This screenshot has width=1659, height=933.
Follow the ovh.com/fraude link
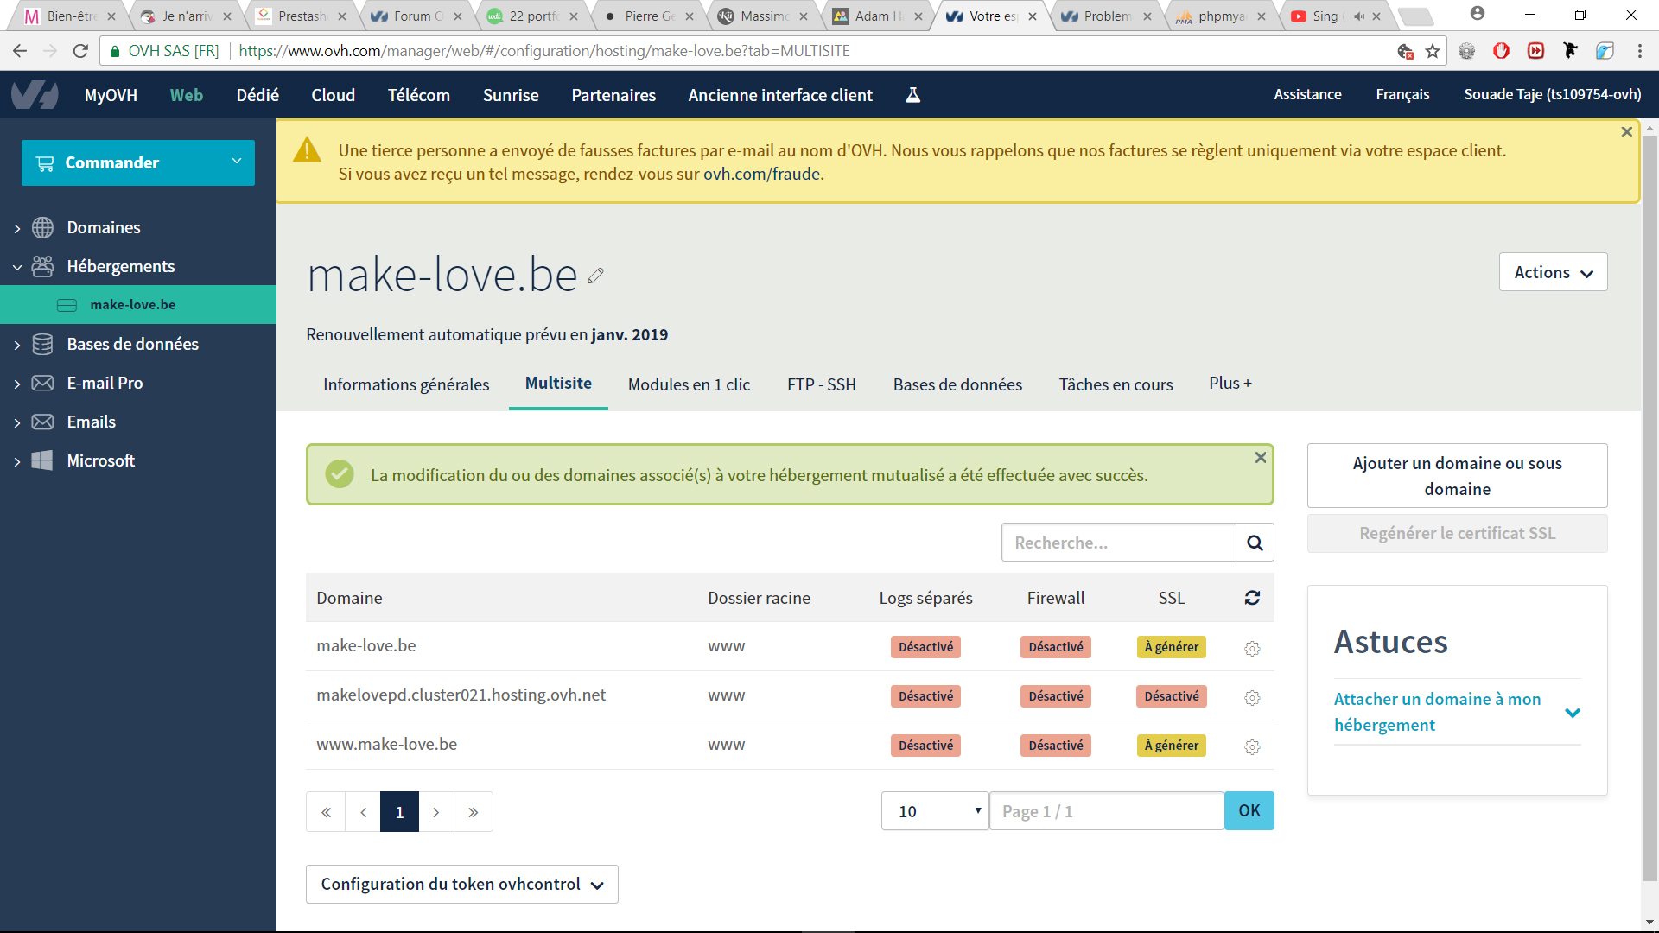click(x=761, y=174)
